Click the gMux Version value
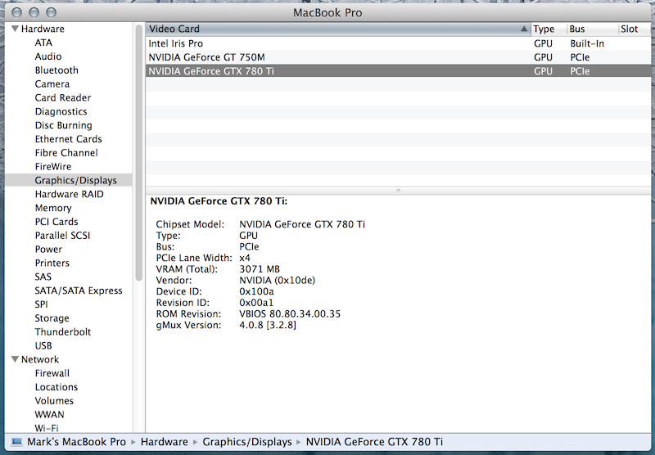 pos(268,325)
